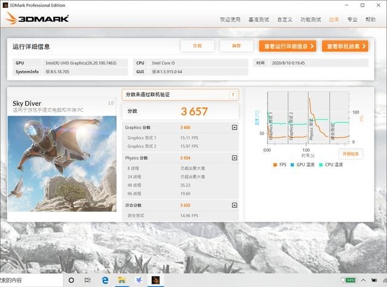Click the GPU 温度 blue legend swatch
The image size is (387, 287).
coord(292,165)
